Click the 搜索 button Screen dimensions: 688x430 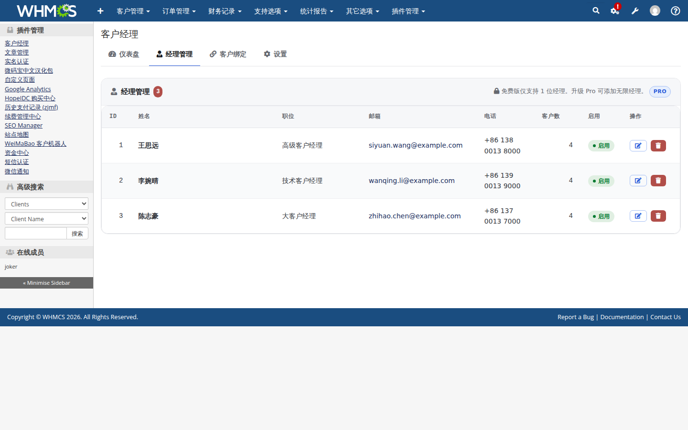coord(77,234)
